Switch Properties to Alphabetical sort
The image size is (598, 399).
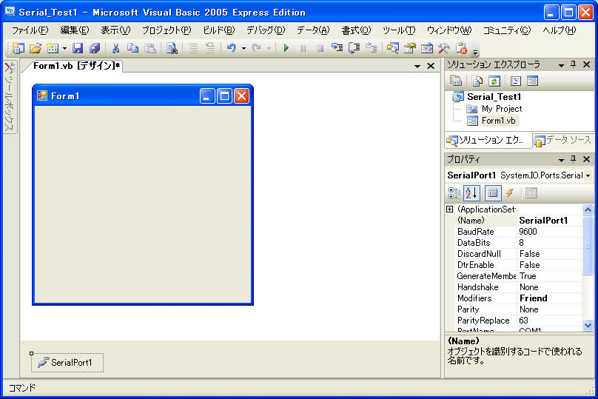(x=471, y=193)
